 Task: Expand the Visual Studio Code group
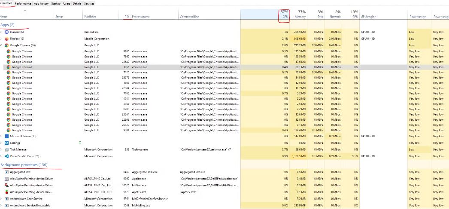[x=2, y=156]
